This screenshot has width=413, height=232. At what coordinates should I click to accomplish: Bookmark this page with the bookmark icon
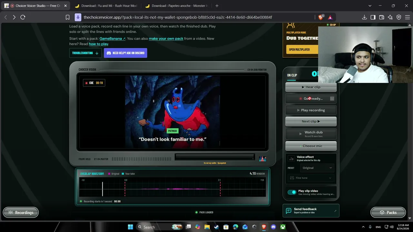coord(67,17)
